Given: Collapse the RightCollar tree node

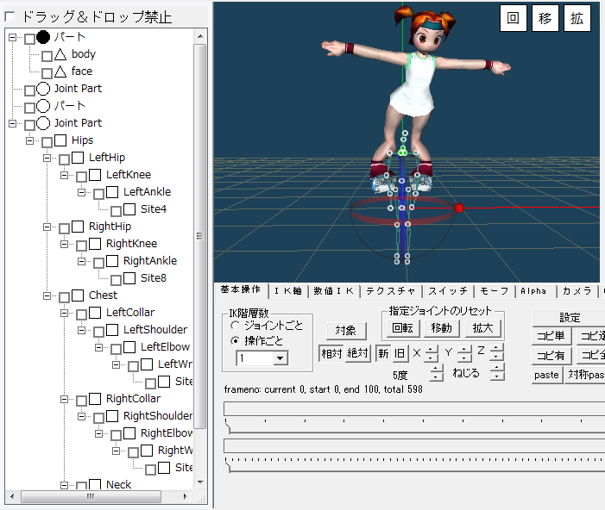Looking at the screenshot, I should point(65,399).
